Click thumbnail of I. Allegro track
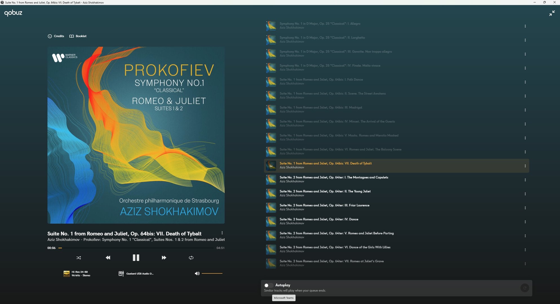Image resolution: width=560 pixels, height=304 pixels. point(271,26)
